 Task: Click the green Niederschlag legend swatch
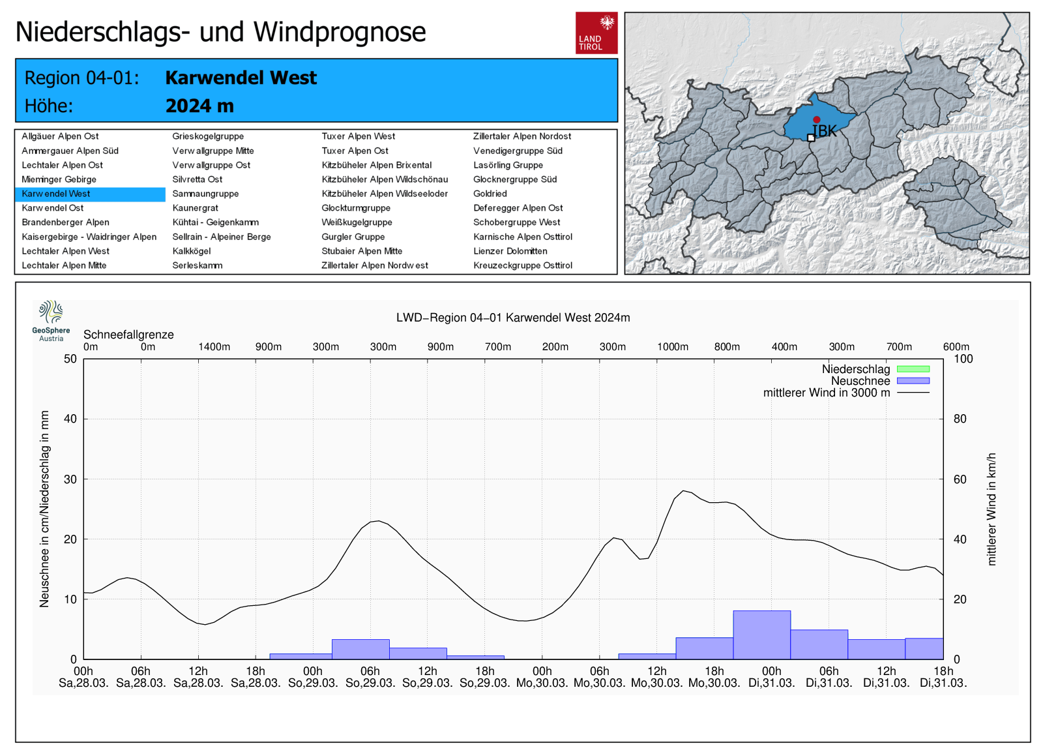(x=913, y=369)
